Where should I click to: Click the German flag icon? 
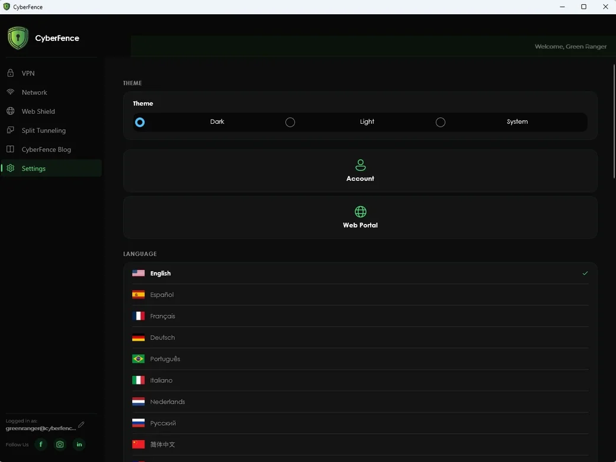[x=138, y=338]
